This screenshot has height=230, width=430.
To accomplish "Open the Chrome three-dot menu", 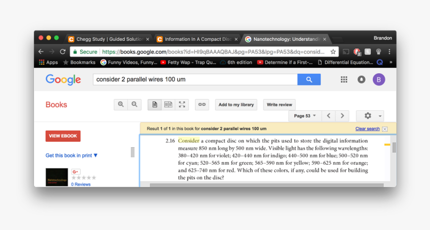I will click(x=389, y=51).
